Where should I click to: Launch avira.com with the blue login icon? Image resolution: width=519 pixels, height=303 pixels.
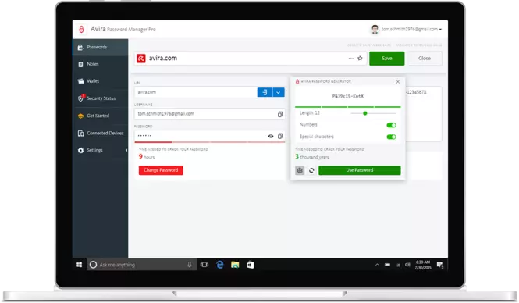coord(265,92)
